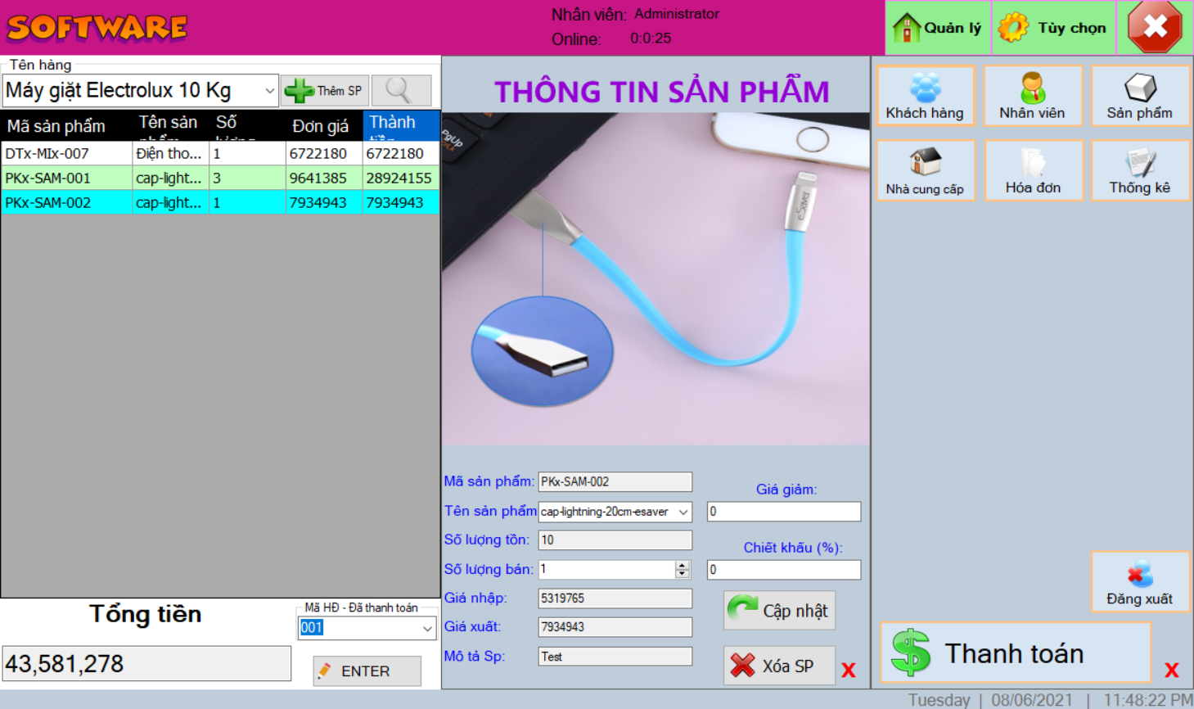1194x709 pixels.
Task: Add product with Thêm SP button
Action: (x=325, y=90)
